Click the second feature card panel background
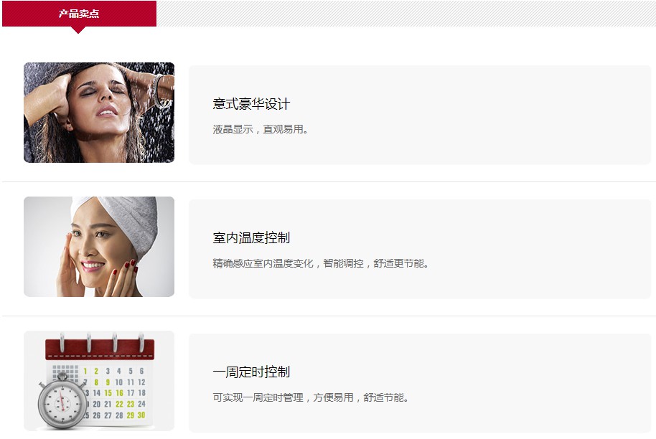656x439 pixels. pos(420,249)
